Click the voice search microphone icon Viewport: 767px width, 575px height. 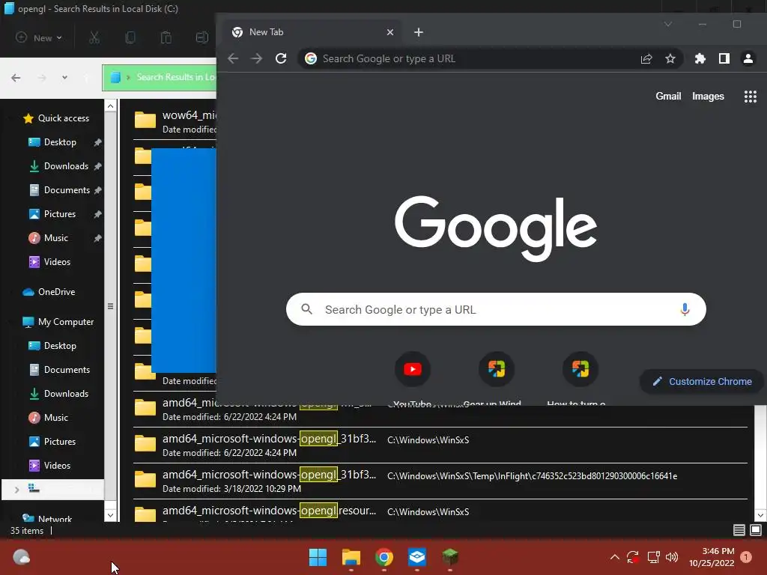pyautogui.click(x=685, y=309)
